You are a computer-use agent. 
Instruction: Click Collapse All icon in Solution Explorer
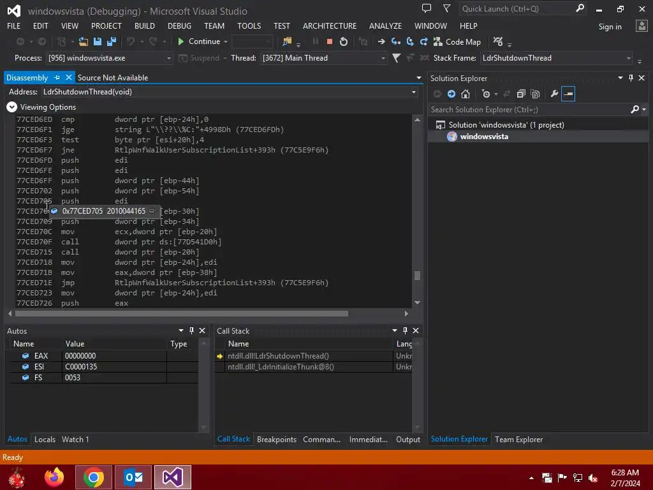(x=521, y=94)
